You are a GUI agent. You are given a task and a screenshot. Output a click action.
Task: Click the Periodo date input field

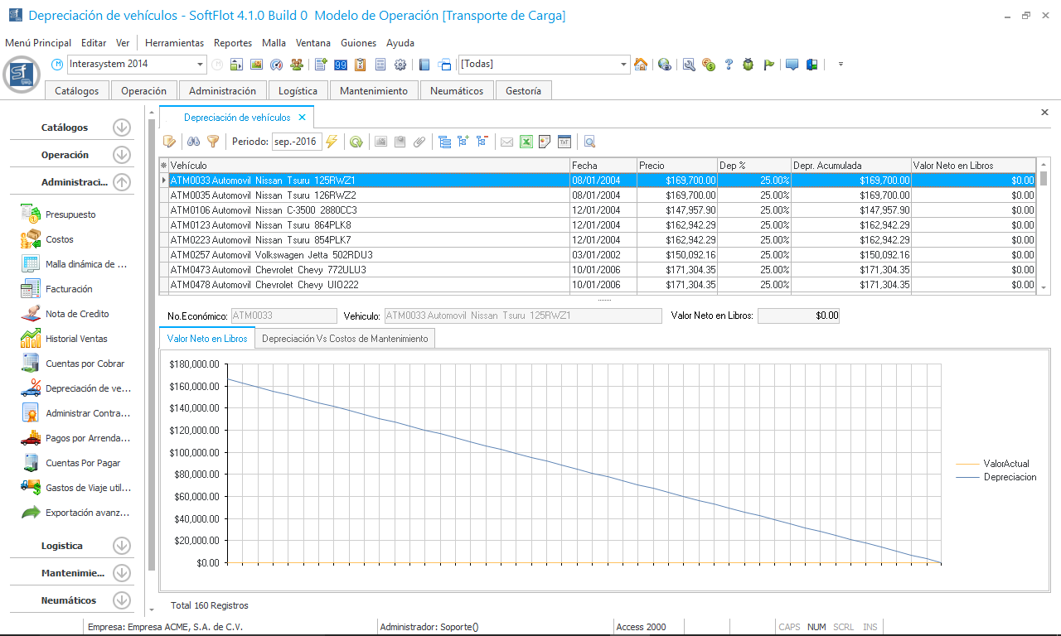pyautogui.click(x=296, y=142)
